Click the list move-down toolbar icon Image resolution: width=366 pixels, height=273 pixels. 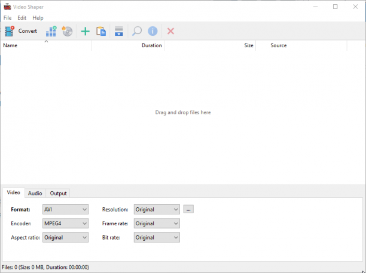click(119, 31)
